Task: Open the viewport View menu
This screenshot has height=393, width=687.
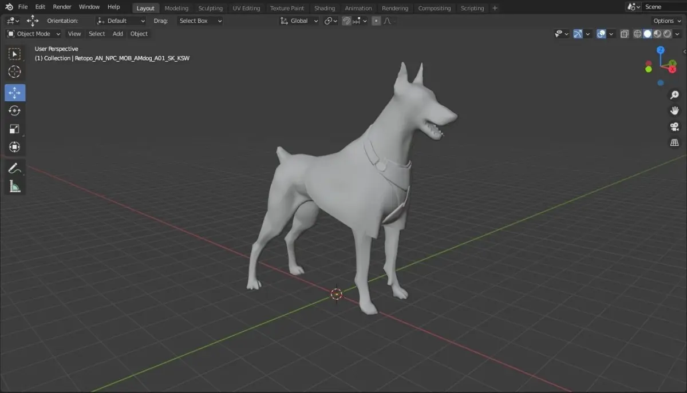Action: point(74,34)
